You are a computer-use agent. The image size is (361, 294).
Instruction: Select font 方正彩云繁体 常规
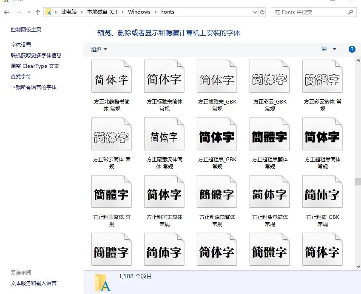[x=323, y=86]
